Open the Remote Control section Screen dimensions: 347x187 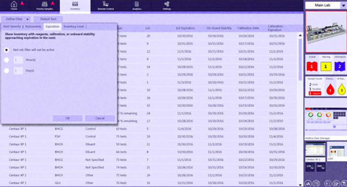click(x=106, y=5)
